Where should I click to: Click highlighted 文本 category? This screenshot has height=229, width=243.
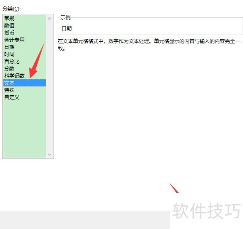pos(24,83)
